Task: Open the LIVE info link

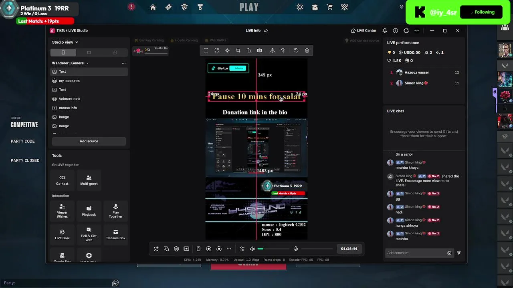Action: pos(257,30)
